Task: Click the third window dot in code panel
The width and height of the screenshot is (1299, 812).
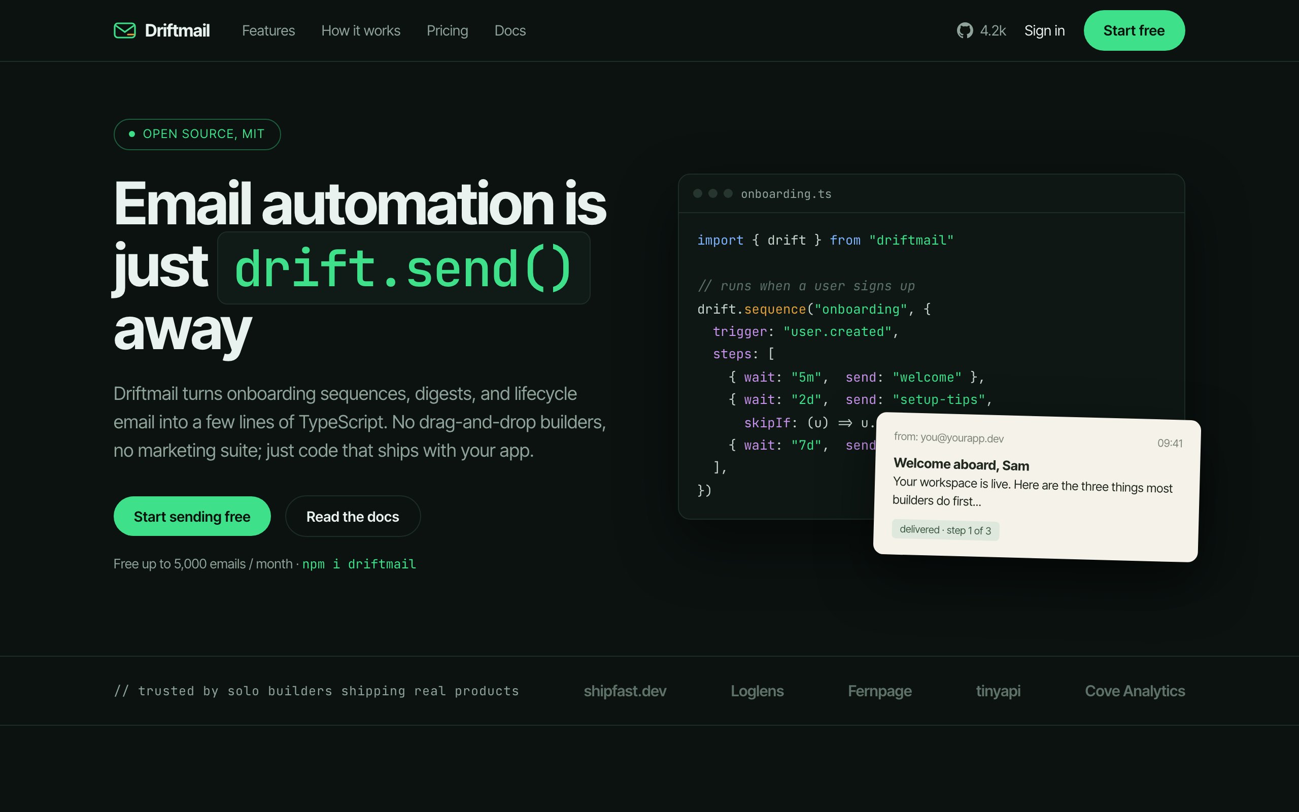Action: coord(728,193)
